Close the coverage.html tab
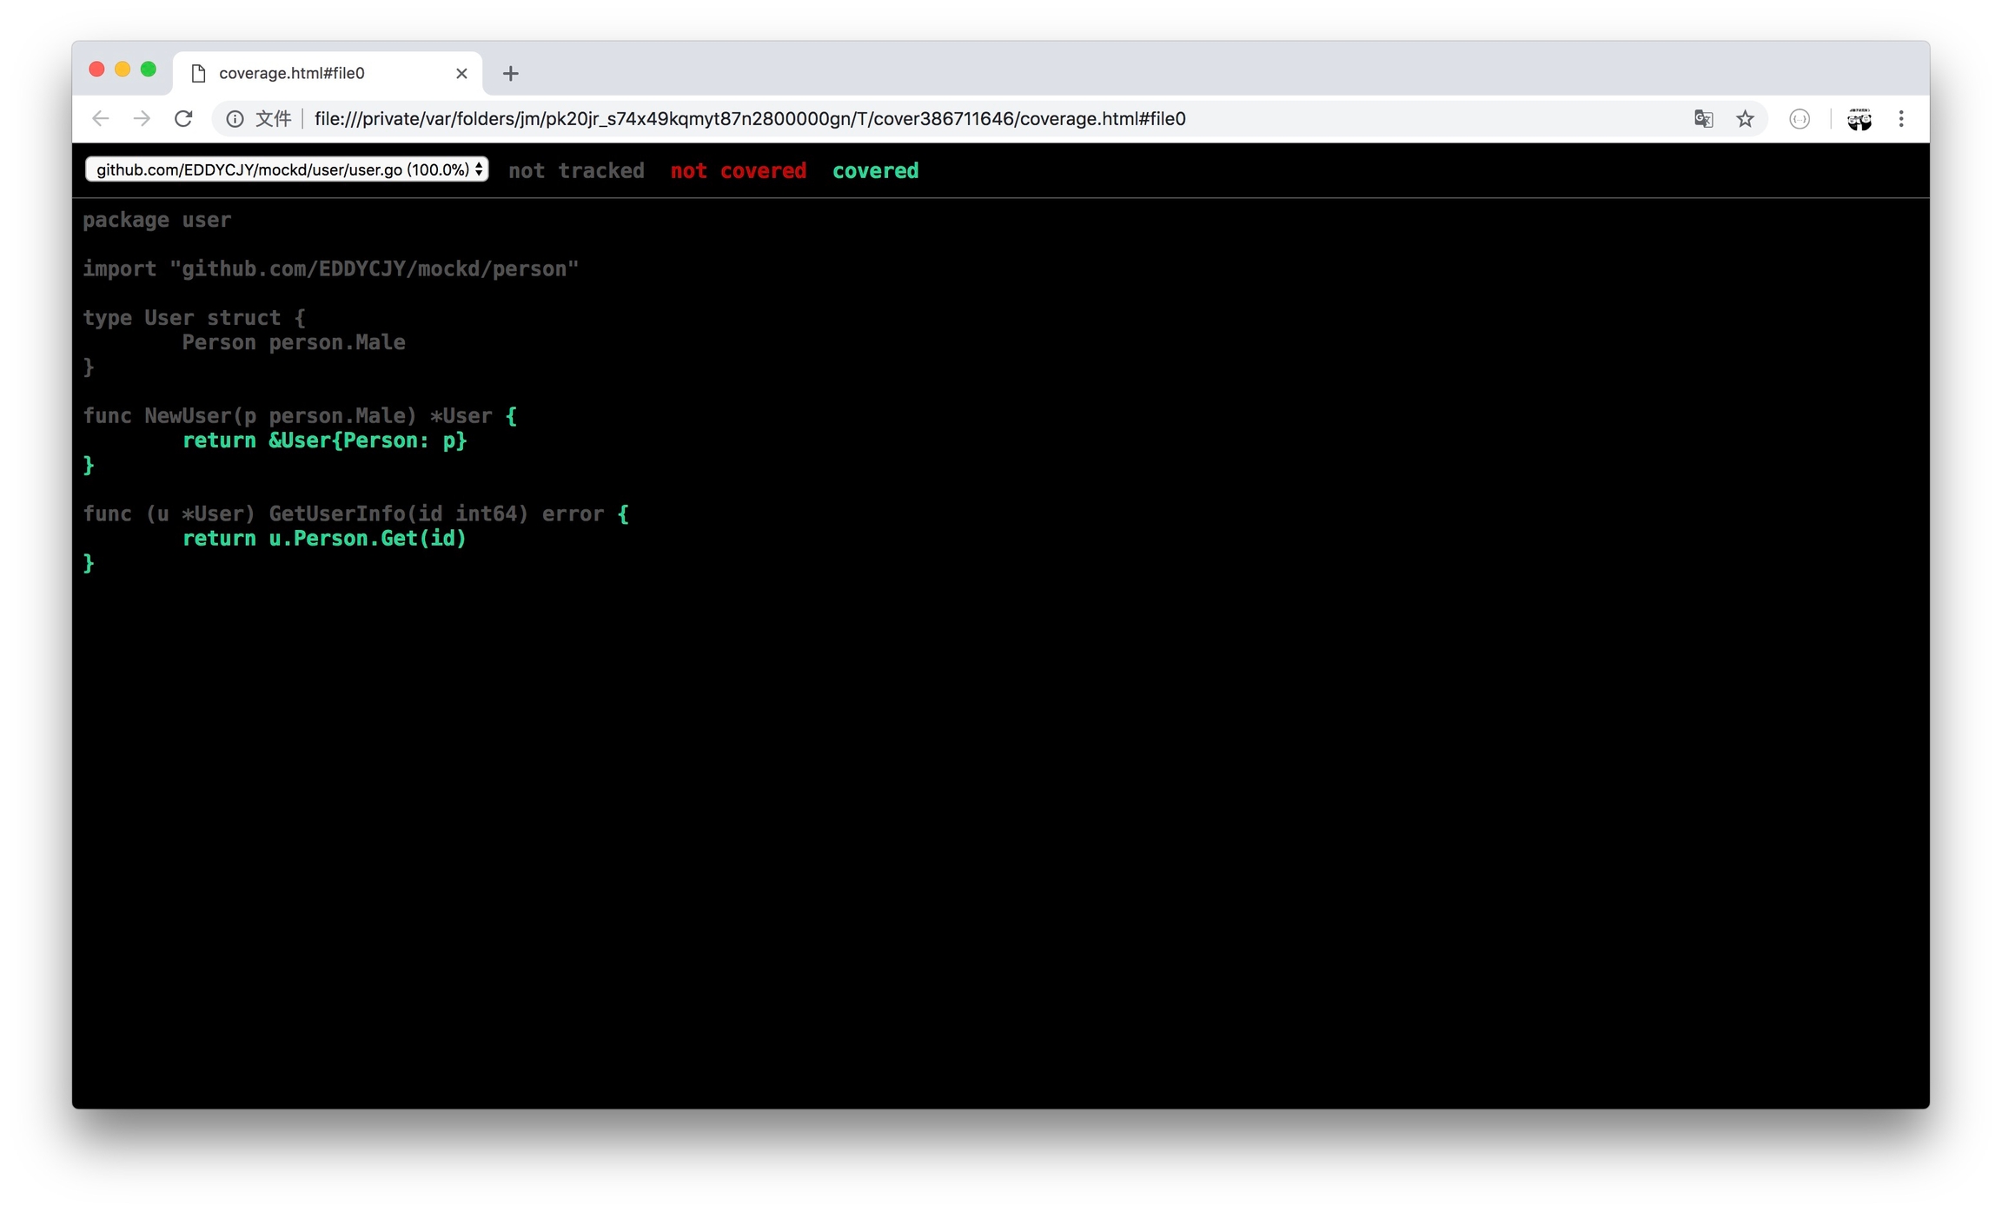Viewport: 2002px width, 1212px height. (461, 74)
